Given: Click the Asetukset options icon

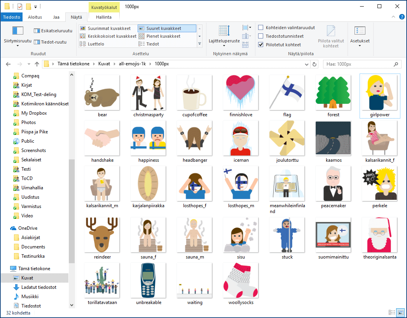Looking at the screenshot, I should coord(360,31).
